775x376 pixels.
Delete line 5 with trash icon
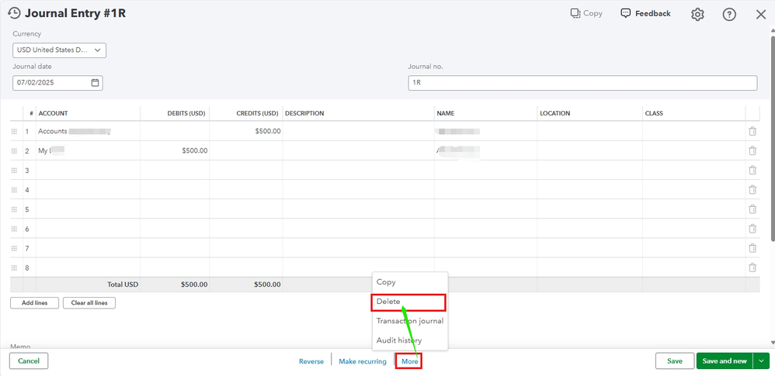(752, 209)
